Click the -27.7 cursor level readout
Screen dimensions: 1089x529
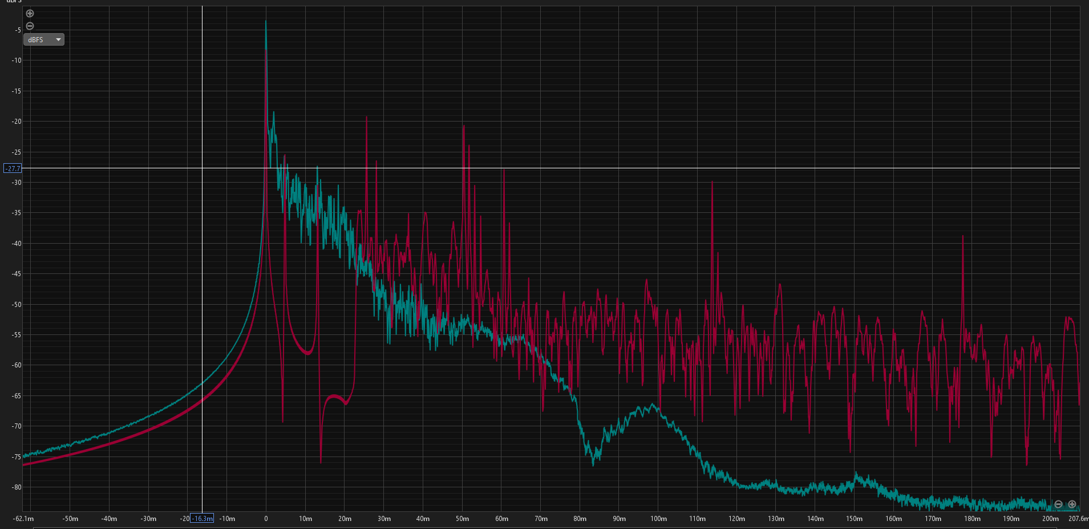click(x=13, y=168)
